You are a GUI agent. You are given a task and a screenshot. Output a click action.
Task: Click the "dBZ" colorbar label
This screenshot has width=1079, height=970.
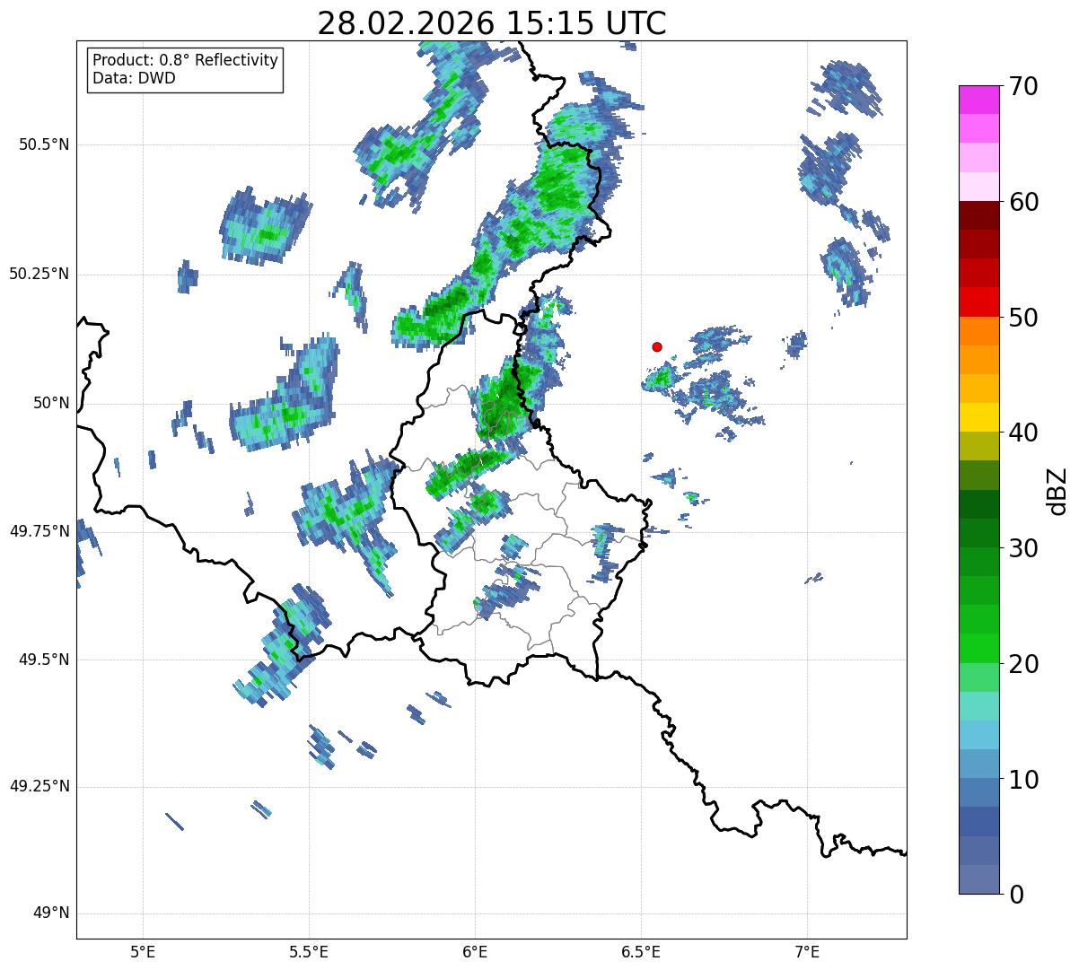[1057, 490]
